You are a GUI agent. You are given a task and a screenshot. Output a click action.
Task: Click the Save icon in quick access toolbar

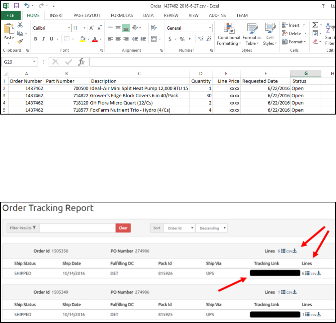click(16, 6)
